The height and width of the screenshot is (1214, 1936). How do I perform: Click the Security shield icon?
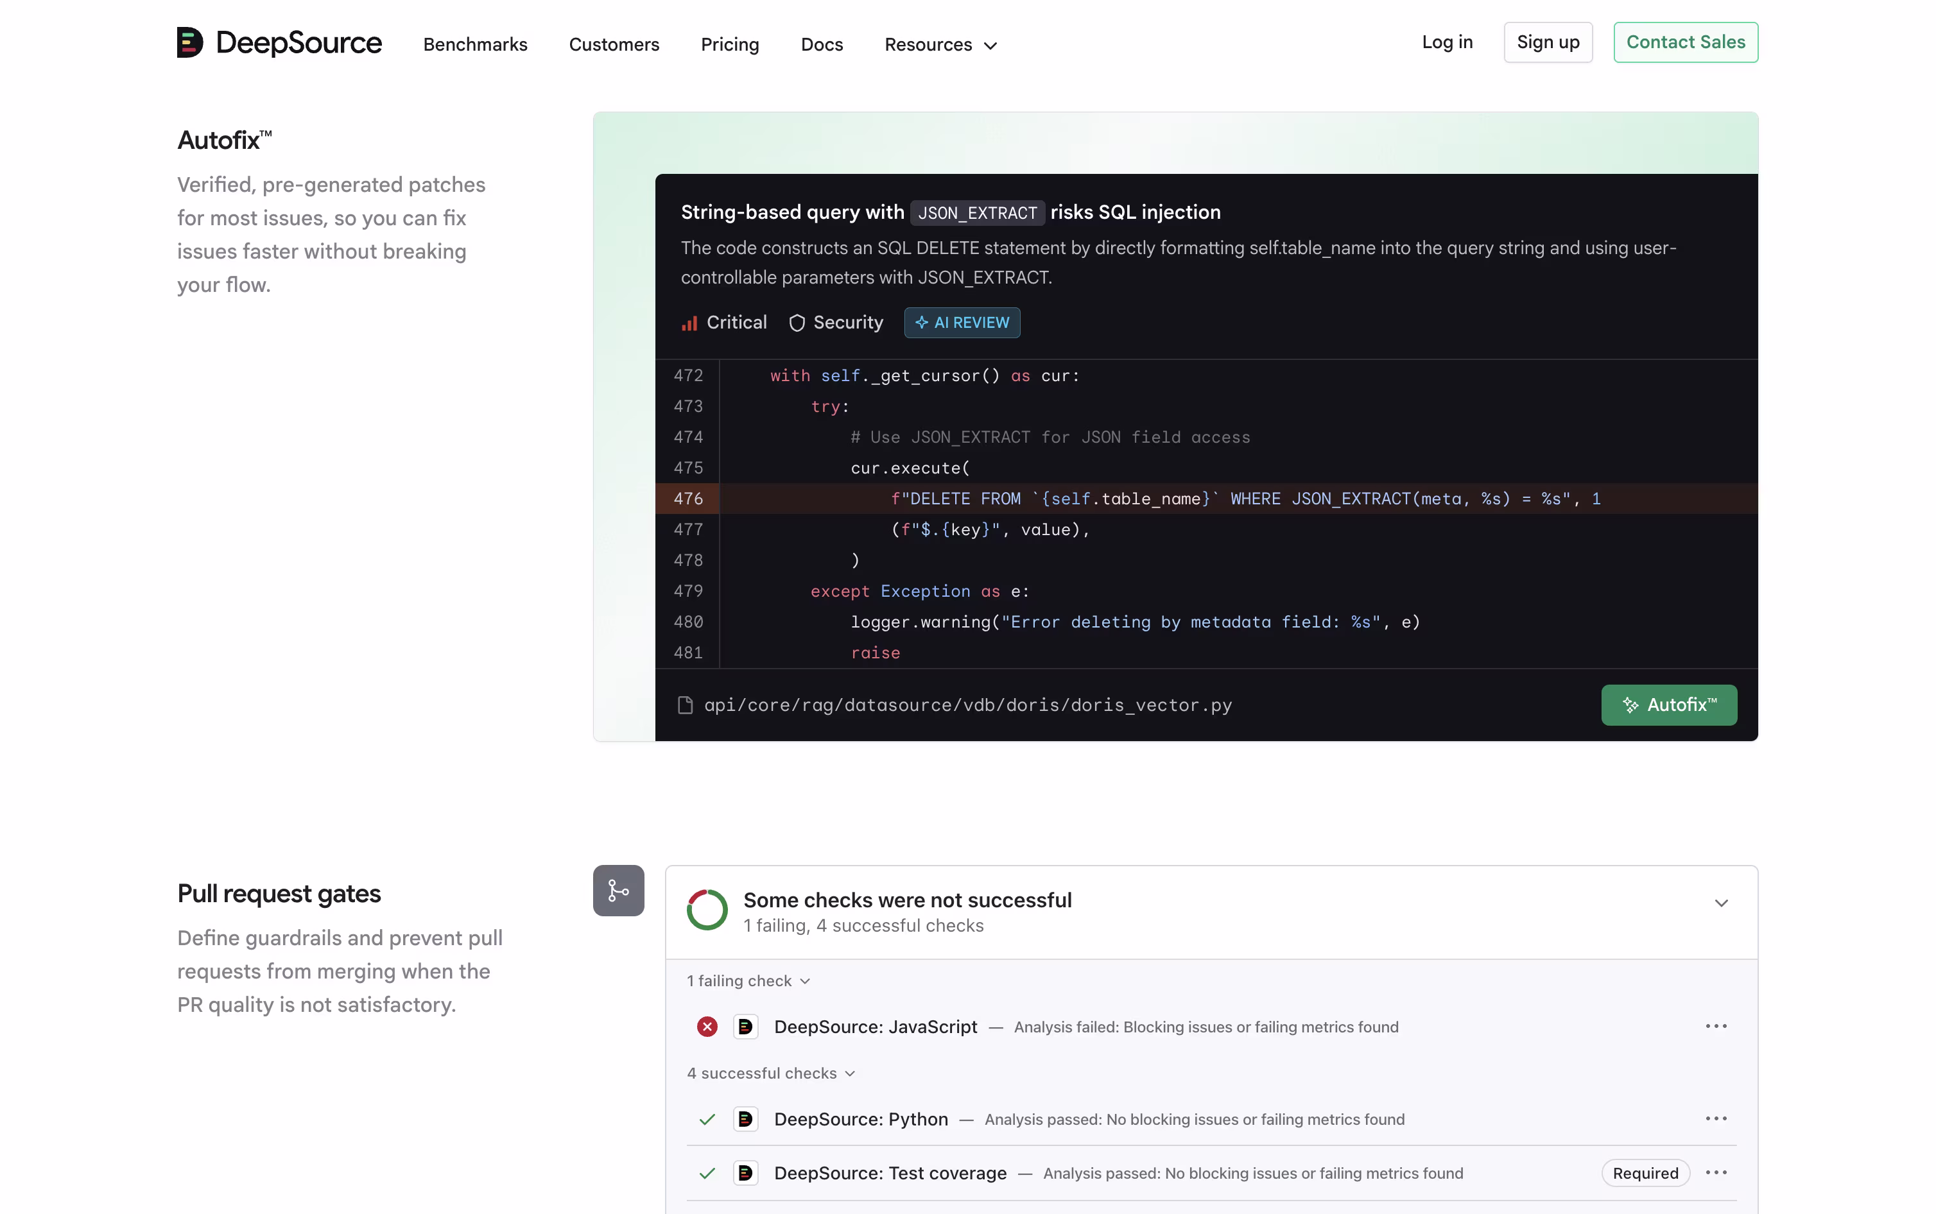point(796,323)
